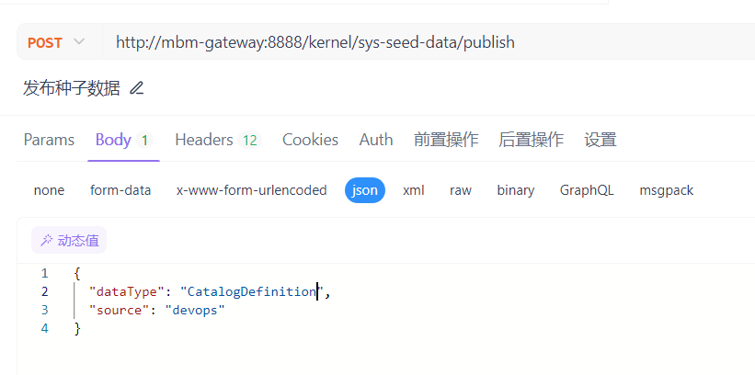755x375 pixels.
Task: Select the json body type
Action: point(365,190)
